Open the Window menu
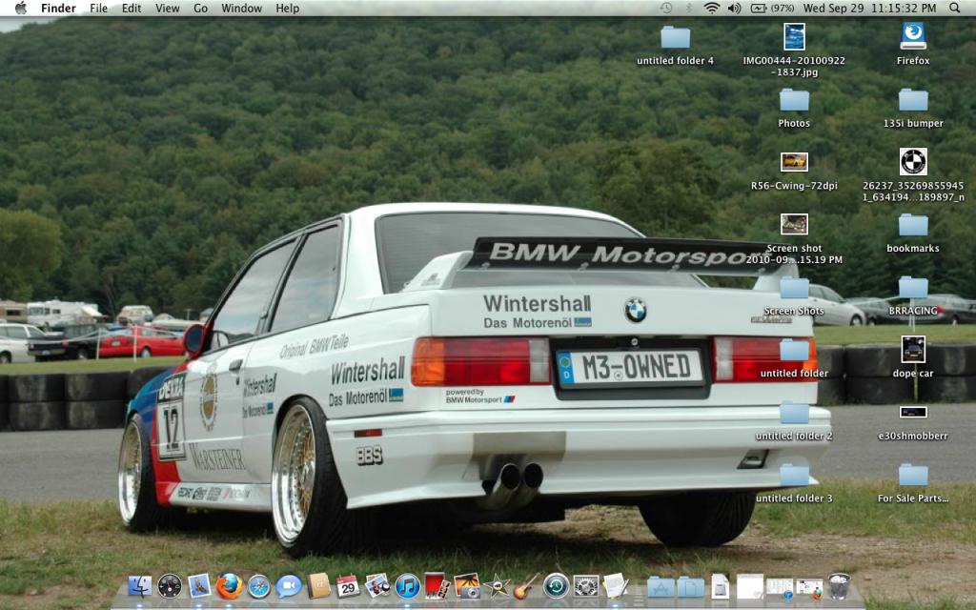This screenshot has width=976, height=610. [241, 8]
